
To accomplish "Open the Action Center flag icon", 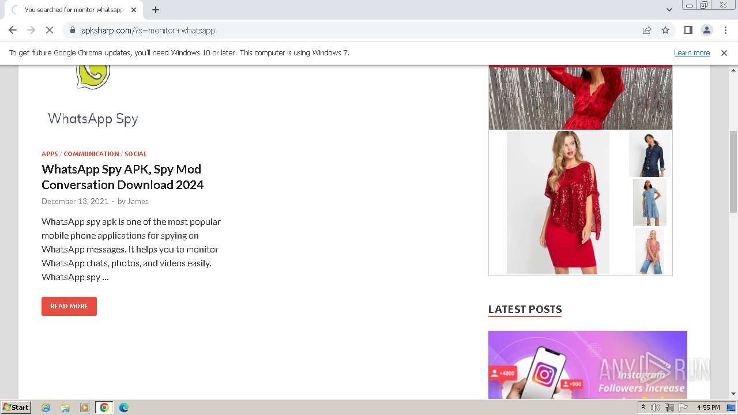I will pyautogui.click(x=682, y=408).
